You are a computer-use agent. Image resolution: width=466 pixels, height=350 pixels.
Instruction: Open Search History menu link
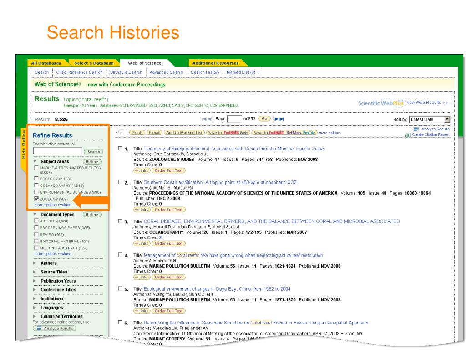[x=205, y=72]
